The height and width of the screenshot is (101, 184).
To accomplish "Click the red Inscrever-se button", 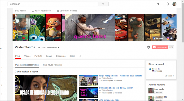I will [x=160, y=47].
